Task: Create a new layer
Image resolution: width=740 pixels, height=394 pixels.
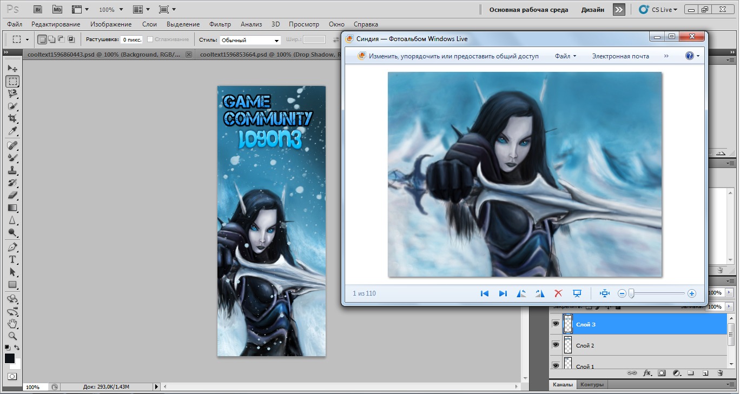Action: point(705,373)
